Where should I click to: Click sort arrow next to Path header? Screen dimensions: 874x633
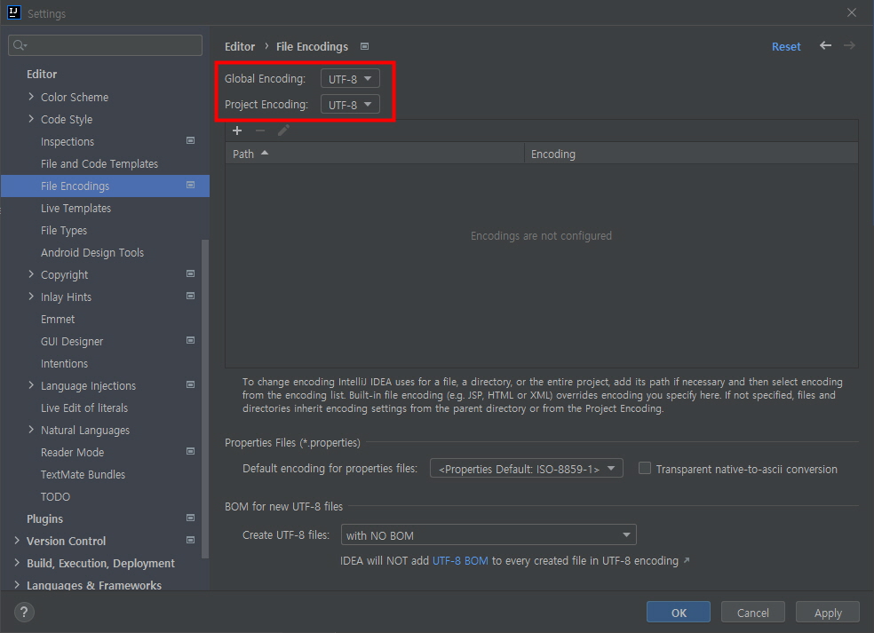point(264,153)
